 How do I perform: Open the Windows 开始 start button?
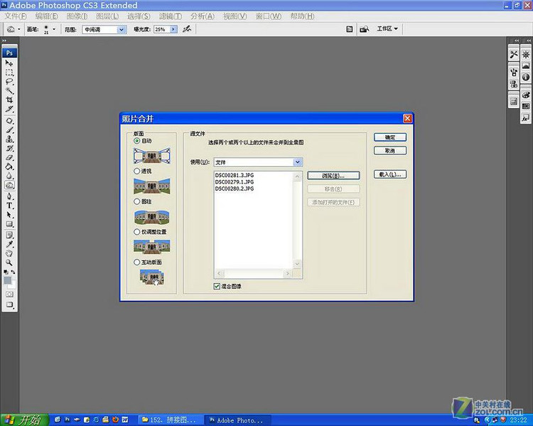(24, 420)
